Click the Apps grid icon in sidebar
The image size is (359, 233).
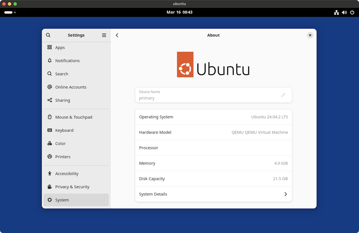click(x=50, y=47)
